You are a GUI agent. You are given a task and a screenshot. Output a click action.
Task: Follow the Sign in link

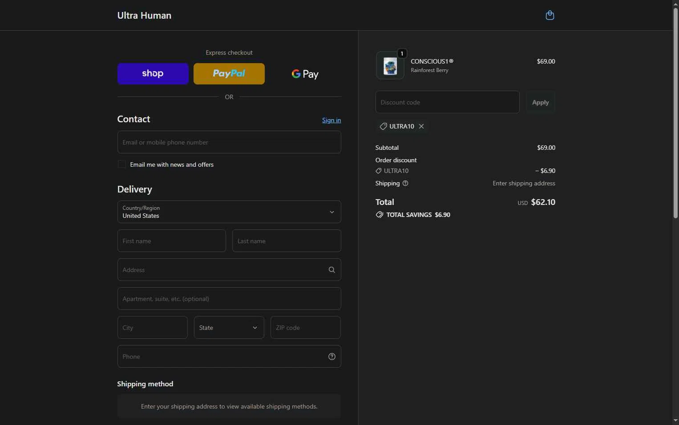pyautogui.click(x=331, y=120)
